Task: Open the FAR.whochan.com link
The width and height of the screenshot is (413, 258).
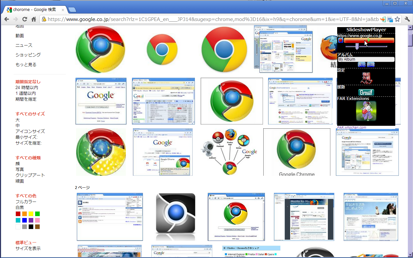Action: tap(352, 127)
